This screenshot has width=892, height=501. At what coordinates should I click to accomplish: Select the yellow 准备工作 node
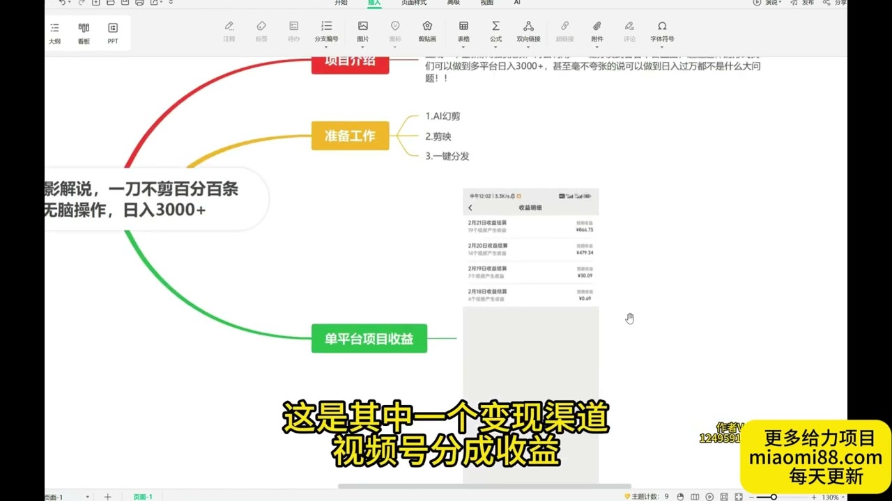[x=350, y=136]
